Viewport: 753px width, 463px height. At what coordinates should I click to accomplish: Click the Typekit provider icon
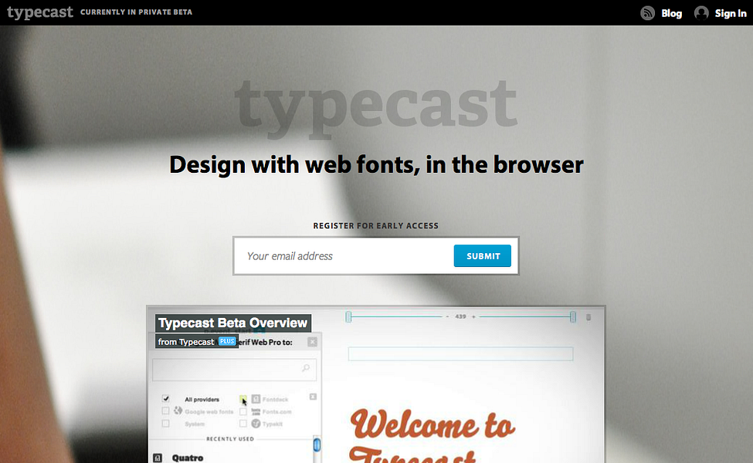click(x=256, y=424)
